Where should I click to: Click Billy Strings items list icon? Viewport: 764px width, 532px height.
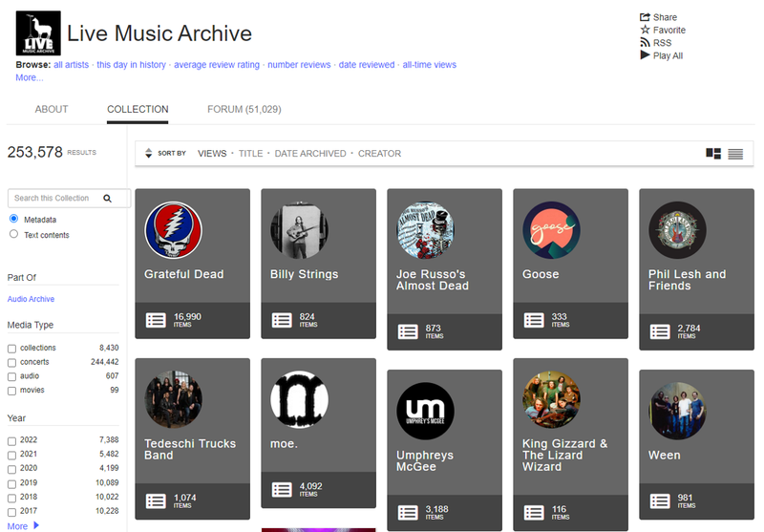point(282,320)
